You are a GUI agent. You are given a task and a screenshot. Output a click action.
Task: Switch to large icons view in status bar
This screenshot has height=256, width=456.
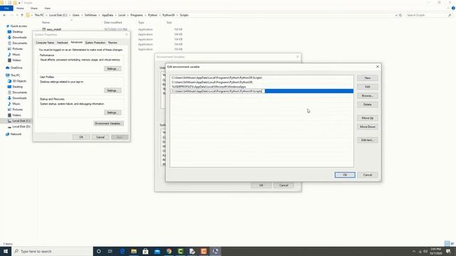click(452, 244)
